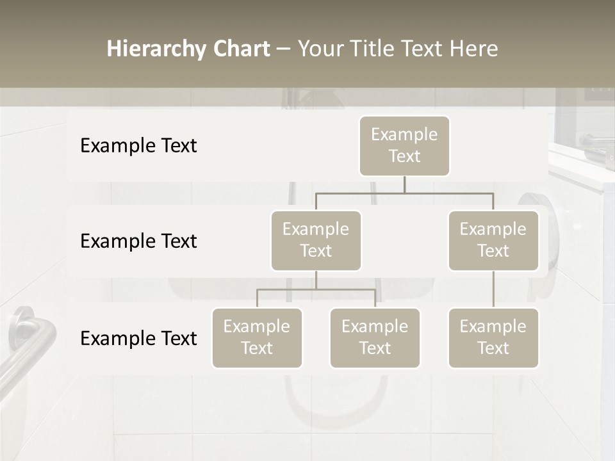This screenshot has width=615, height=461.
Task: Click the right box in second hierarchy level
Action: (493, 240)
